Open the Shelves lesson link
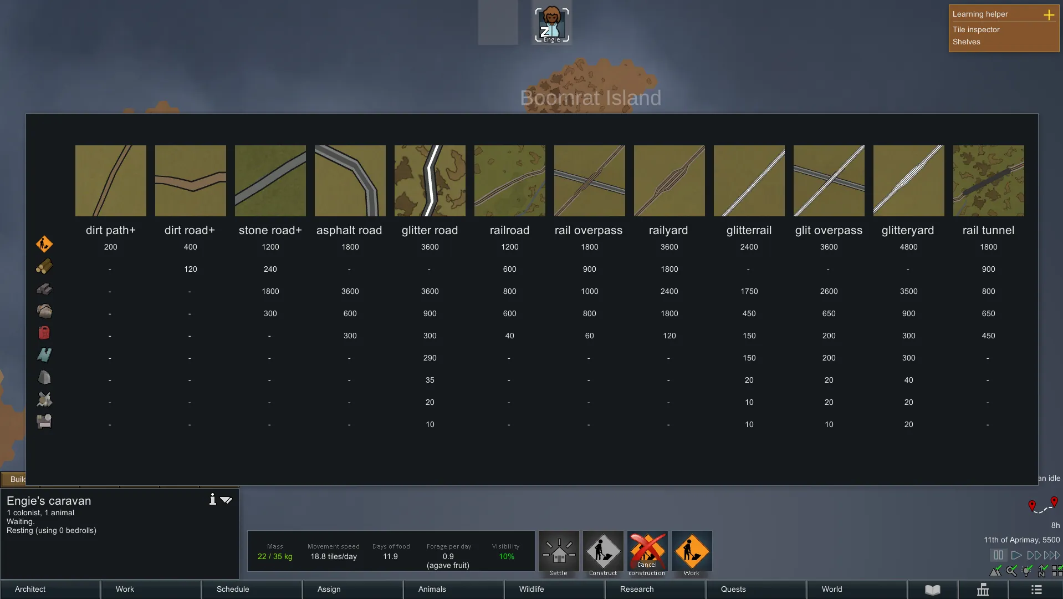 coord(966,42)
